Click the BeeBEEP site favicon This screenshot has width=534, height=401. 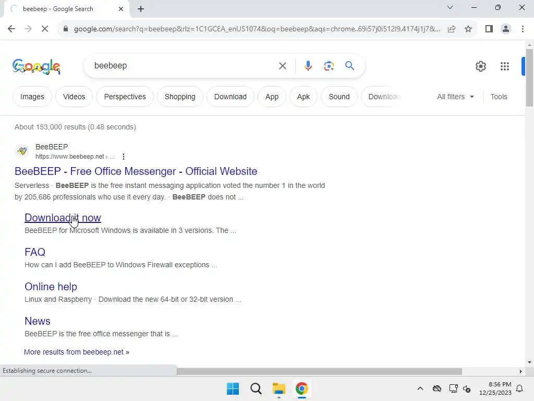click(22, 150)
